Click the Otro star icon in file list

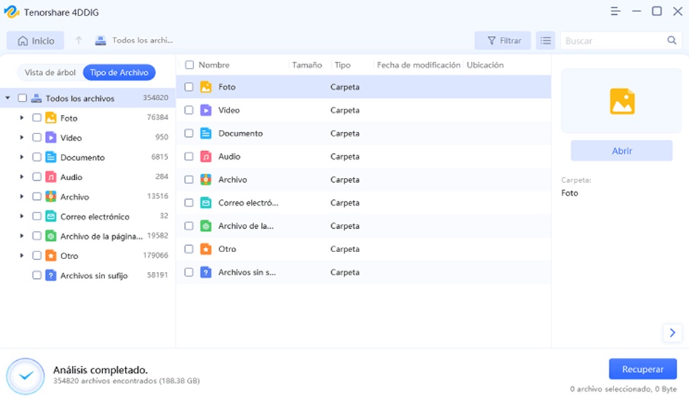pyautogui.click(x=205, y=249)
